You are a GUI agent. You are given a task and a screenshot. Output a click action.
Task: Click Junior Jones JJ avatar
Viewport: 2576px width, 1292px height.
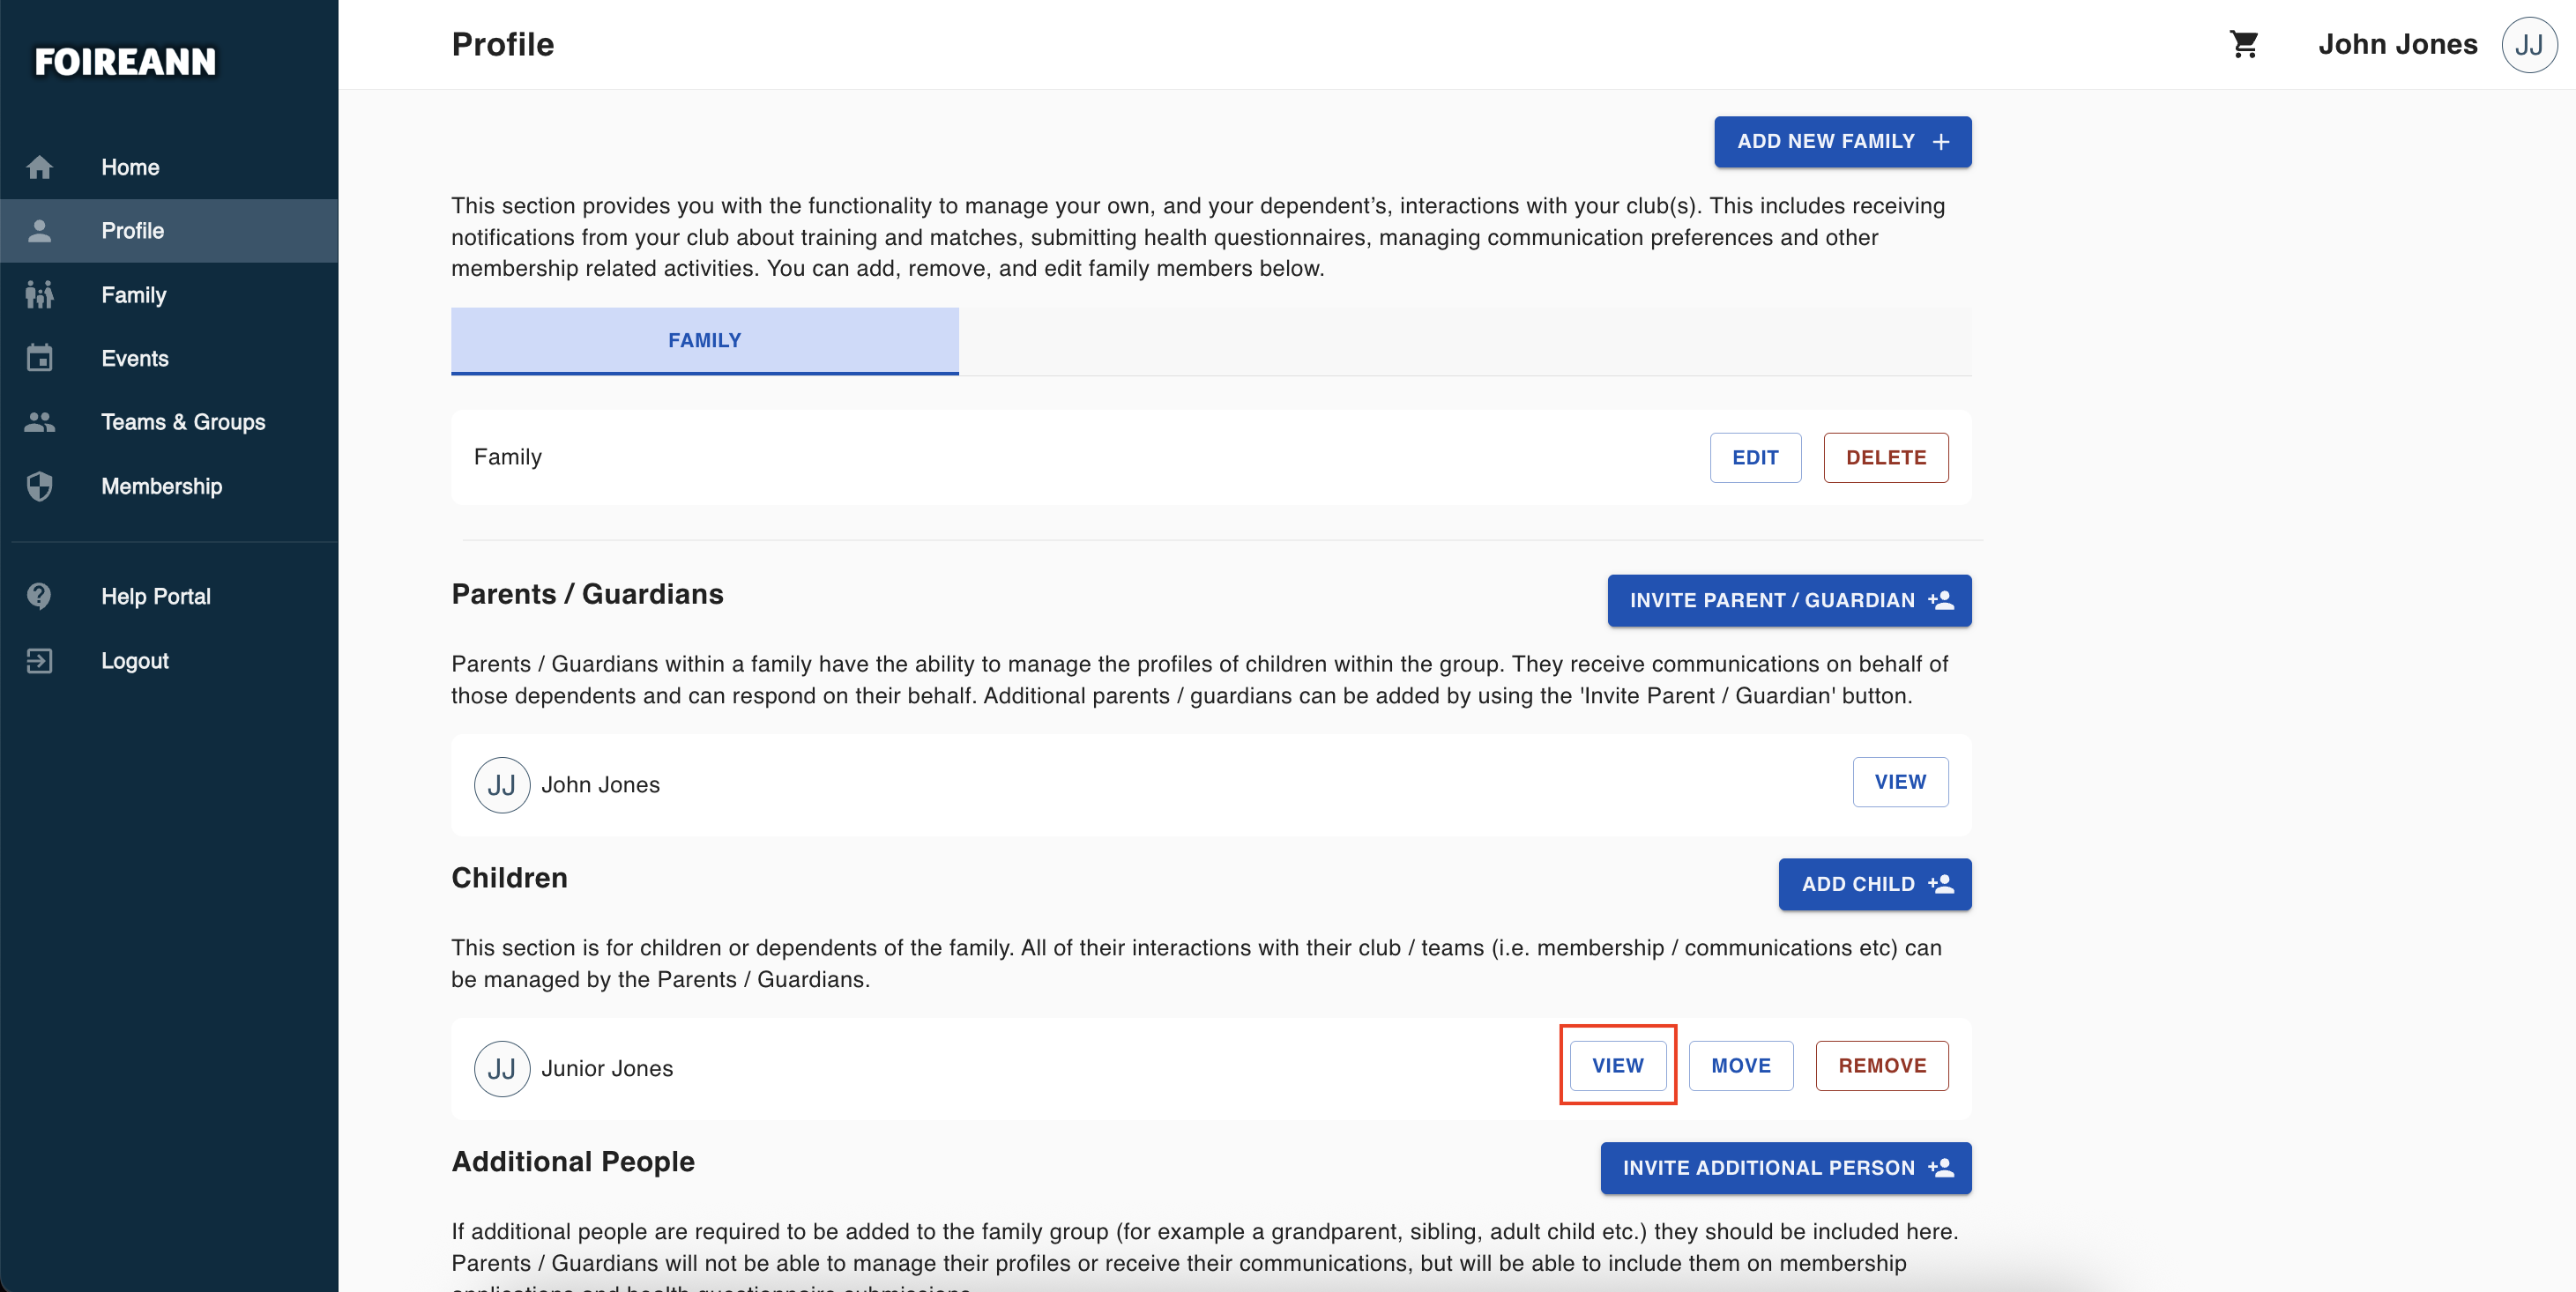point(502,1069)
